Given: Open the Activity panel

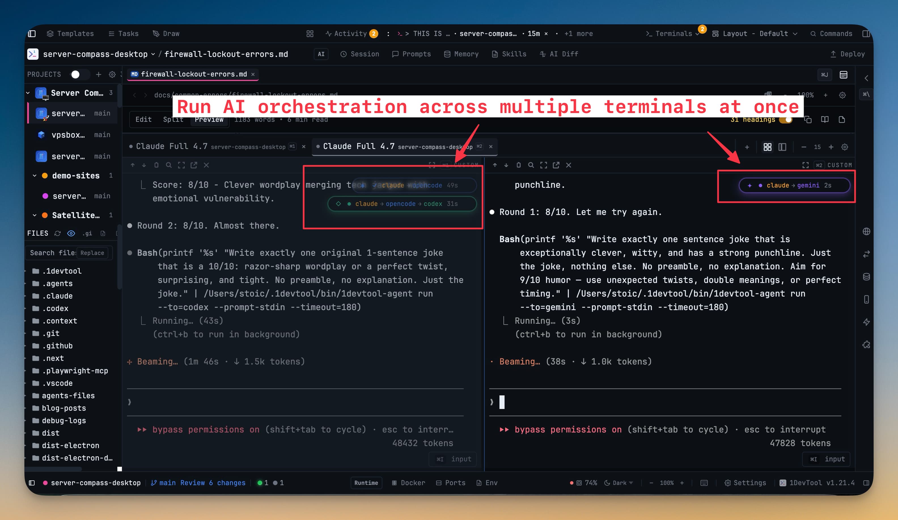Looking at the screenshot, I should click(351, 33).
